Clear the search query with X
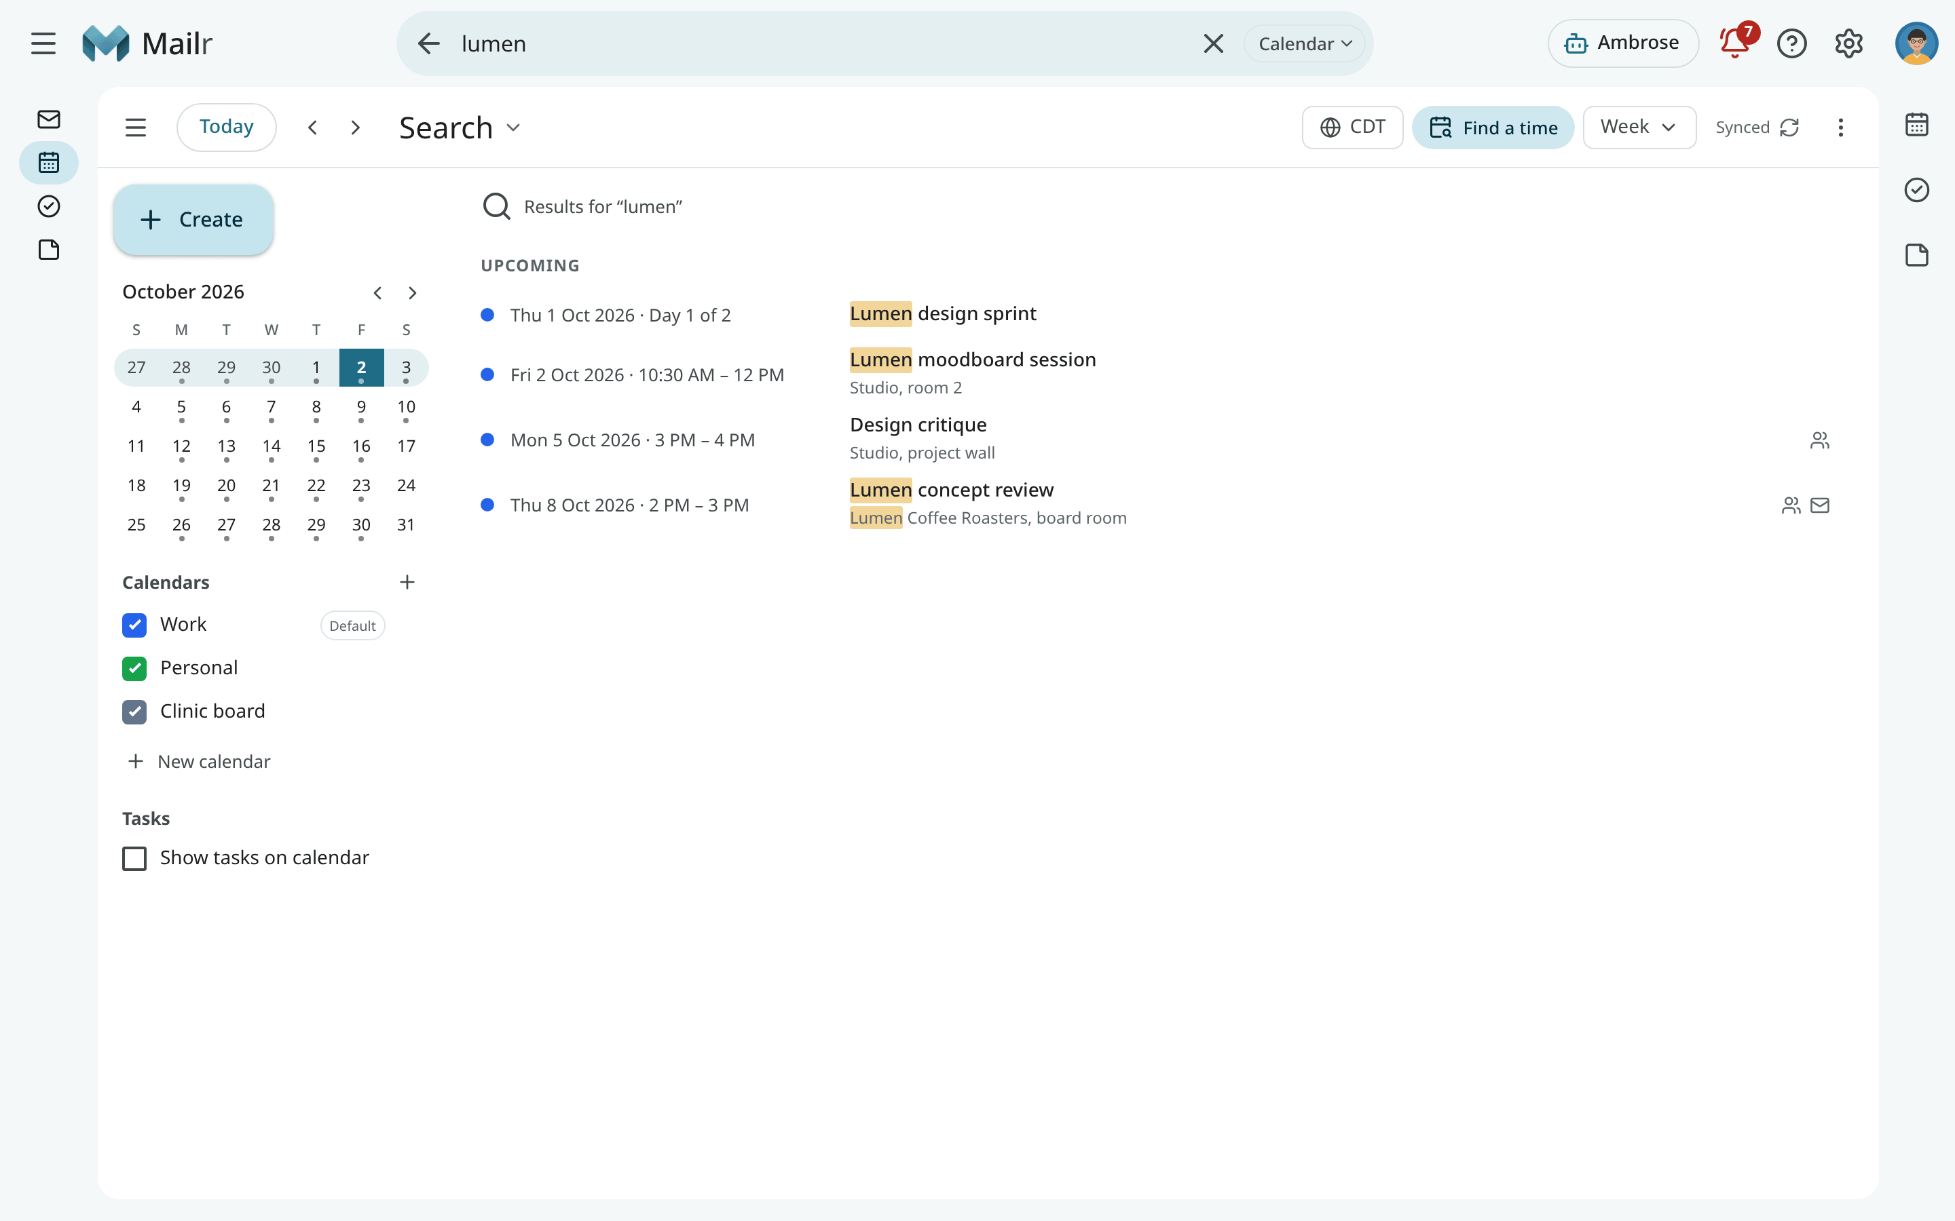 tap(1214, 43)
